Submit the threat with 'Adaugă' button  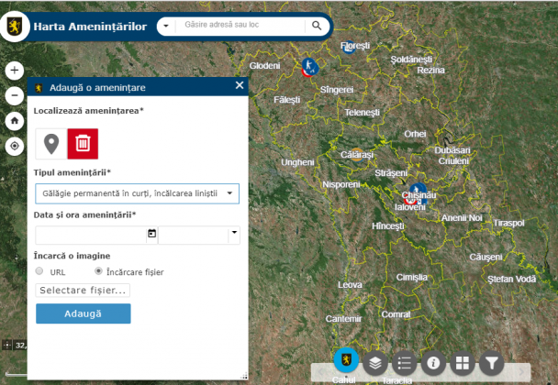pyautogui.click(x=84, y=313)
